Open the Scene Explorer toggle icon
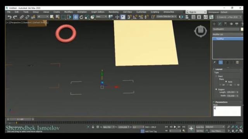248x139 pixels. 193,17
